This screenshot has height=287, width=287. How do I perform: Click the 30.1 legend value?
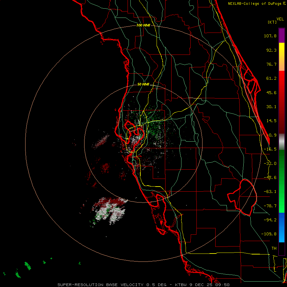(x=271, y=107)
